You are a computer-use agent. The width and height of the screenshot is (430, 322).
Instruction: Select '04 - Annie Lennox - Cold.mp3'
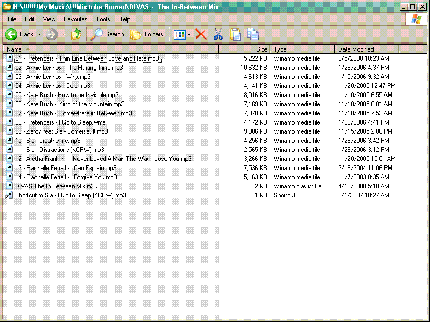pyautogui.click(x=52, y=86)
